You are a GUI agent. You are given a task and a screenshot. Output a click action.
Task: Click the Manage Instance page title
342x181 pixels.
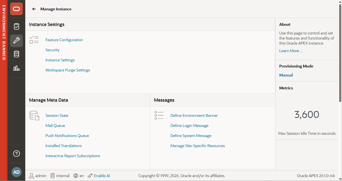click(x=56, y=9)
